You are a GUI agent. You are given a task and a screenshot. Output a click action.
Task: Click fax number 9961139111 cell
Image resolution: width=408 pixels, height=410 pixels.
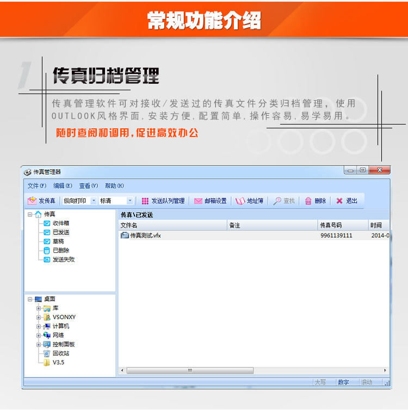pyautogui.click(x=336, y=235)
